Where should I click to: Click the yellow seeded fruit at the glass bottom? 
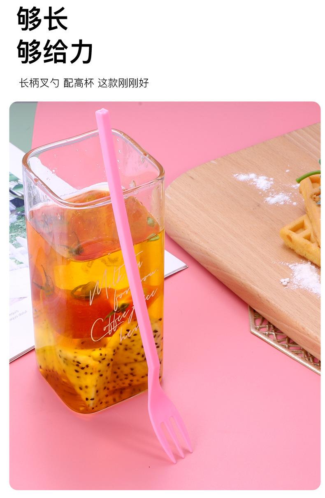[x=94, y=371]
